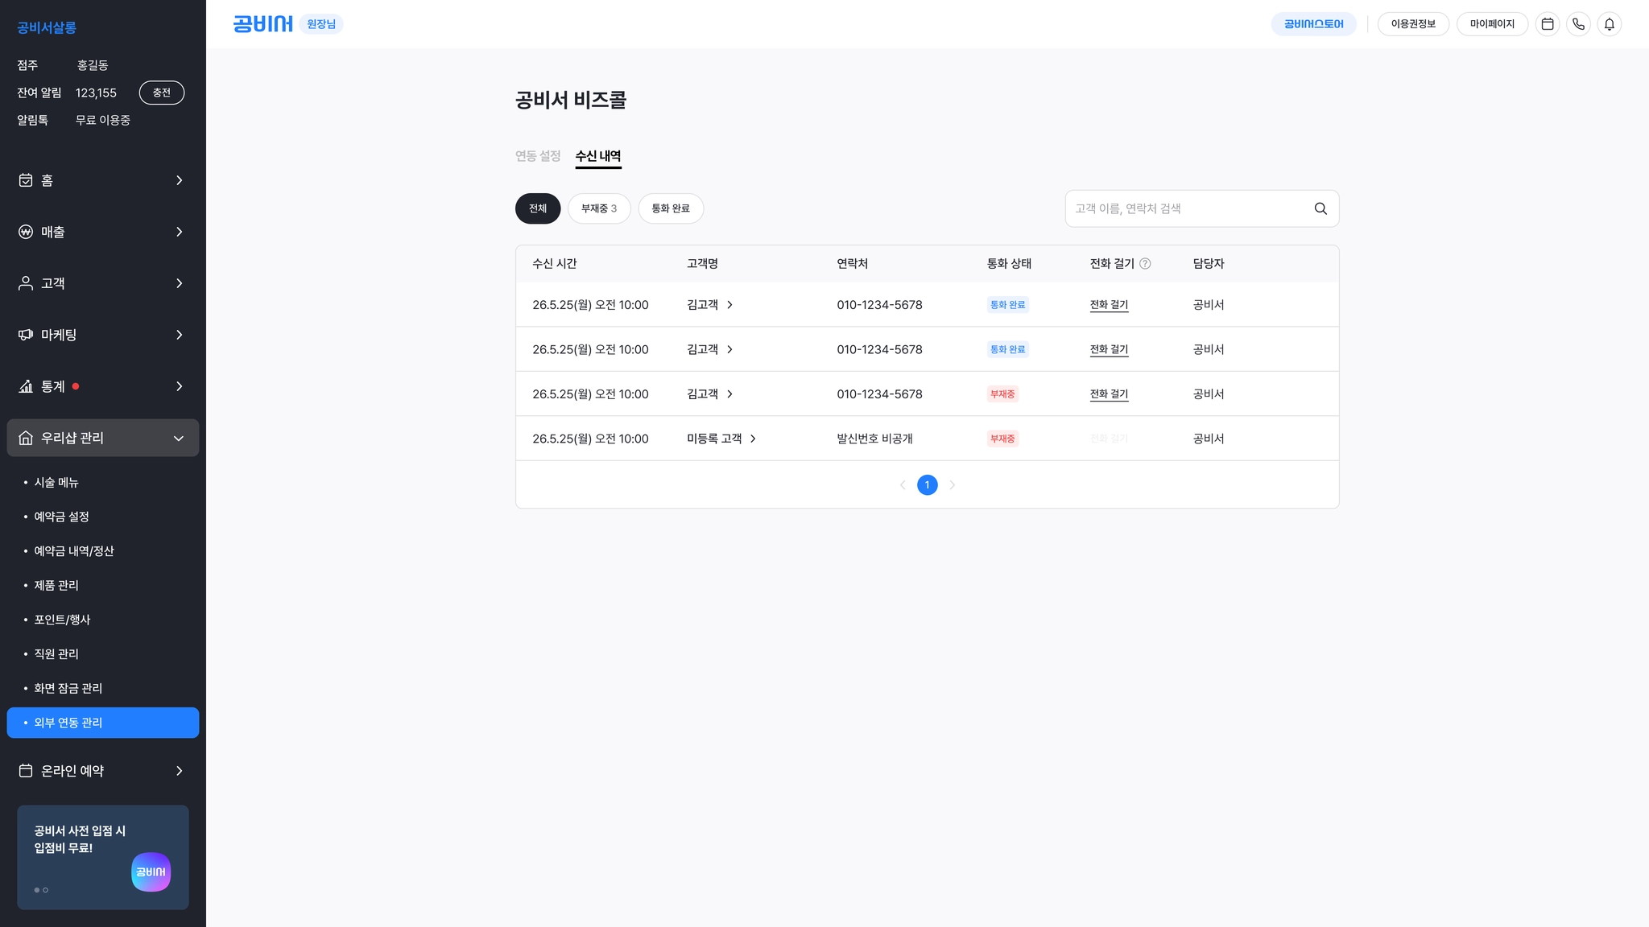Open 시술 메뉴 submenu item
Screen dimensions: 1649x927
point(56,483)
